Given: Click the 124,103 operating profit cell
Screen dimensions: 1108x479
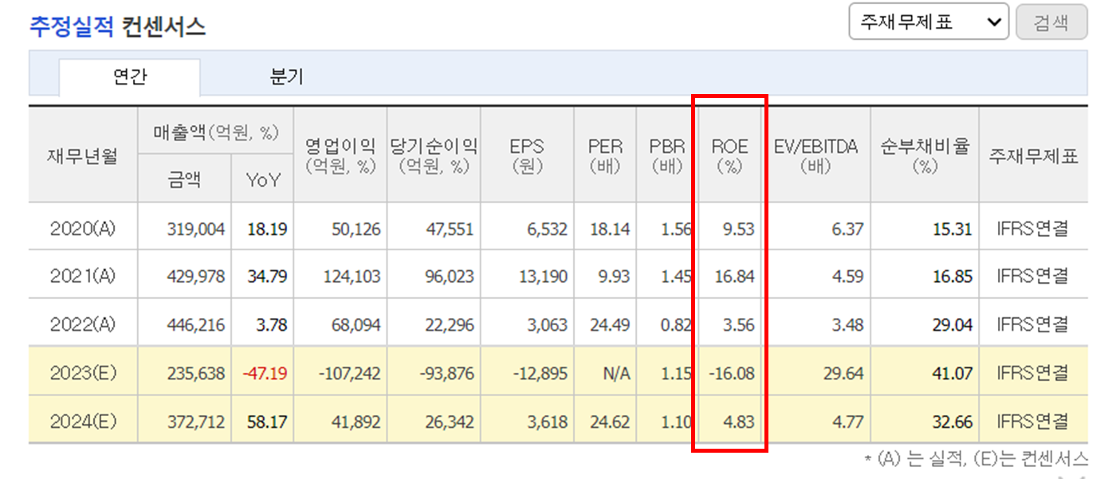Looking at the screenshot, I should coord(352,277).
